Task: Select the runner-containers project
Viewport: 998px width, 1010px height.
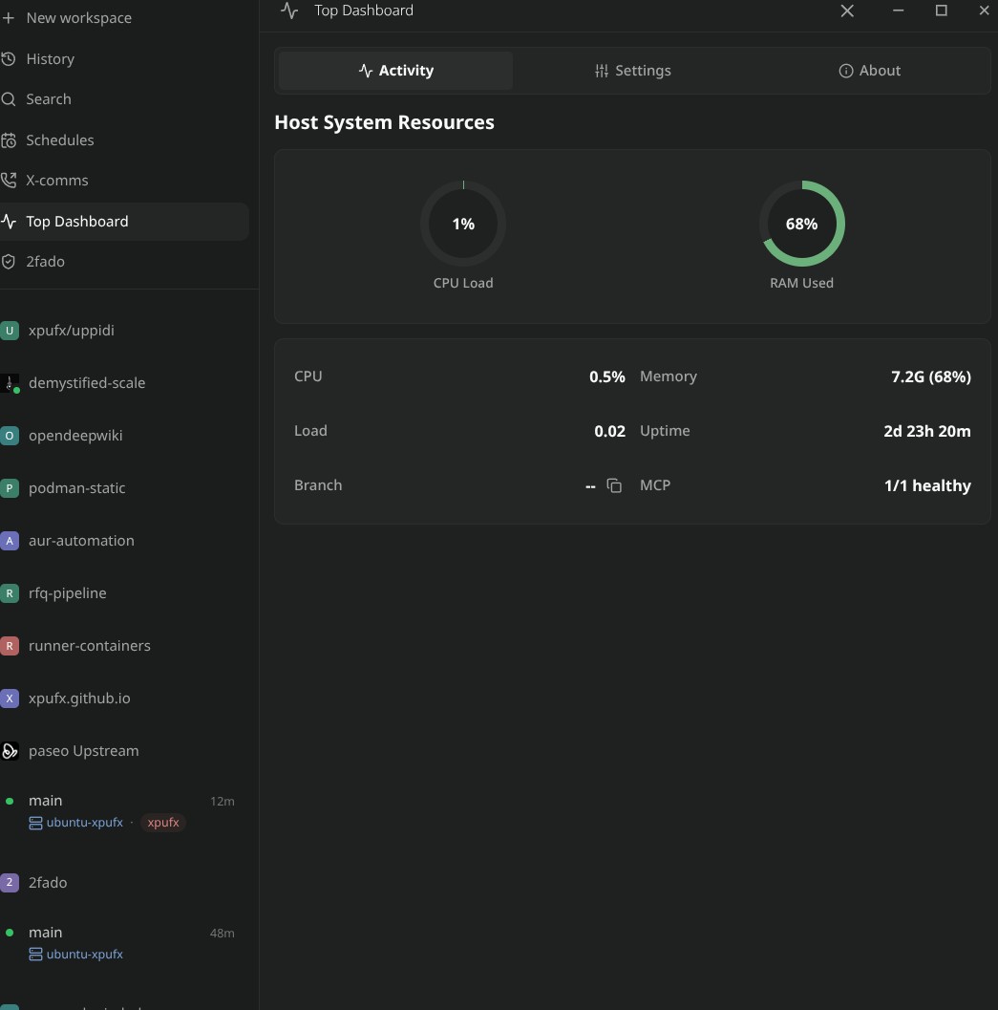Action: click(x=90, y=646)
